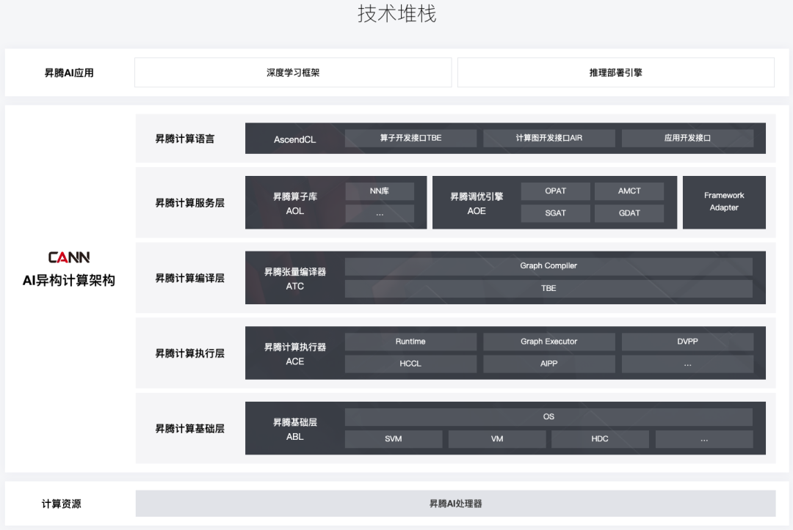This screenshot has width=793, height=530.
Task: Click the ellipsis block under NN库
Action: [380, 213]
